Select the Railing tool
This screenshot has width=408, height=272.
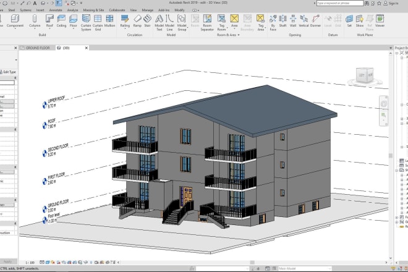125,20
